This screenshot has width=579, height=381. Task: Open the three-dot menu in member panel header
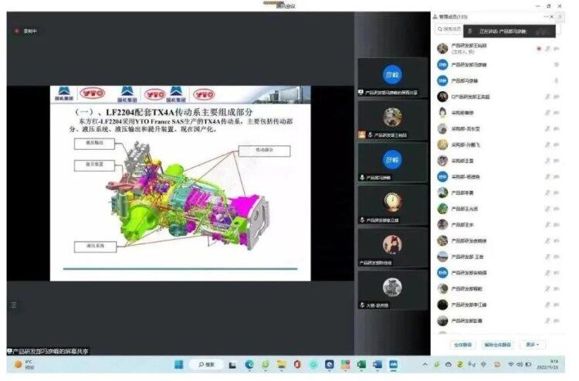coord(546,17)
